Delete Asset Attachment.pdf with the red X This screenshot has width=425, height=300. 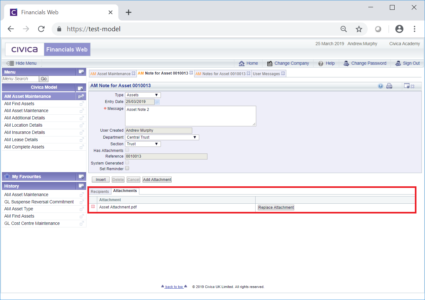point(93,207)
